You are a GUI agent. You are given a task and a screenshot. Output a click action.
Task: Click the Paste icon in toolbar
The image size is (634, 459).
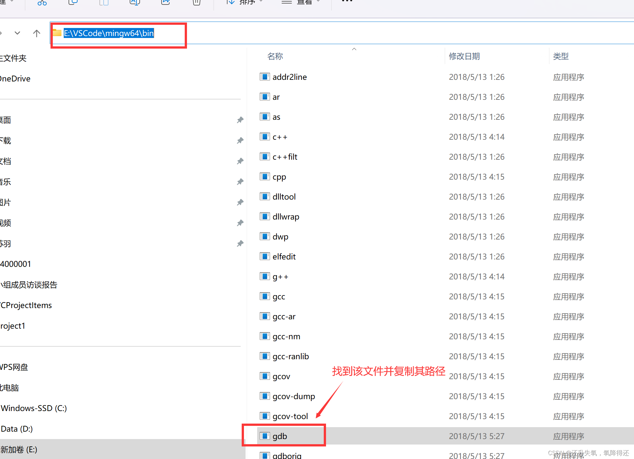pyautogui.click(x=104, y=3)
